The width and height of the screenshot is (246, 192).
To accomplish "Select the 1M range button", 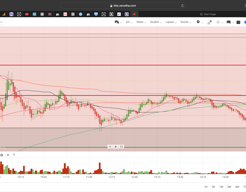I will coord(221,187).
